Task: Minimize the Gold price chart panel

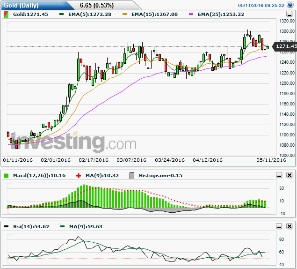Action: coord(289,14)
